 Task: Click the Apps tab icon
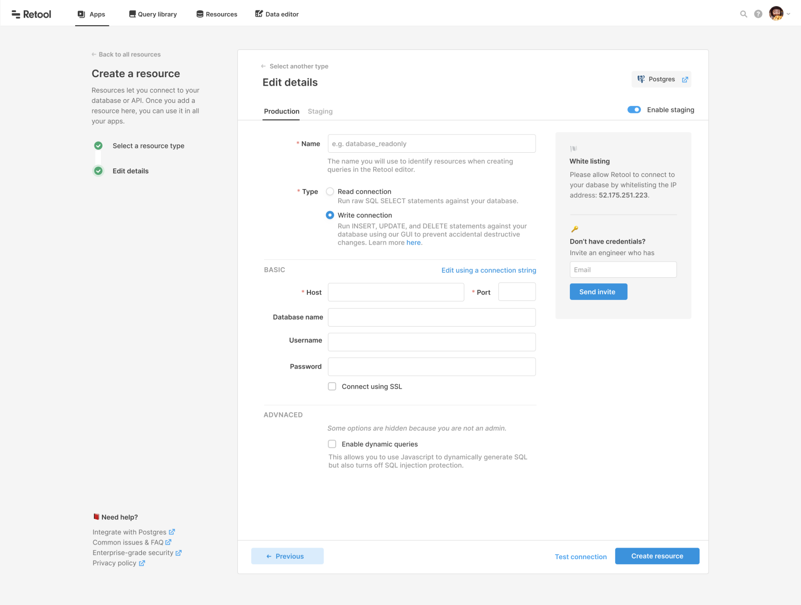point(81,14)
